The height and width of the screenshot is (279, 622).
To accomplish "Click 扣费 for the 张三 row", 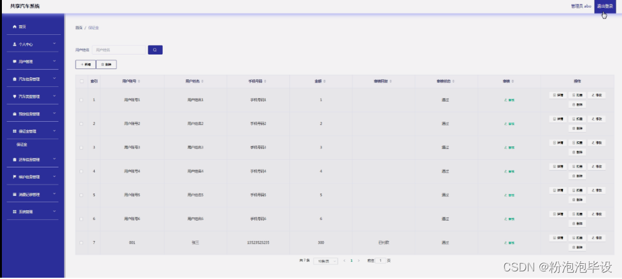I will [577, 238].
